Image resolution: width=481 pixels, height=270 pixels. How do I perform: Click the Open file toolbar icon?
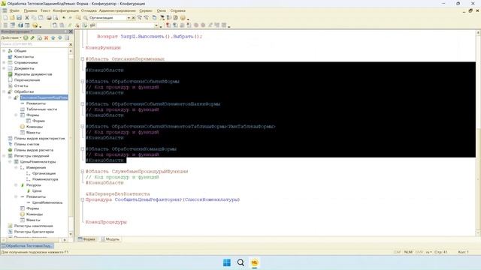12,18
